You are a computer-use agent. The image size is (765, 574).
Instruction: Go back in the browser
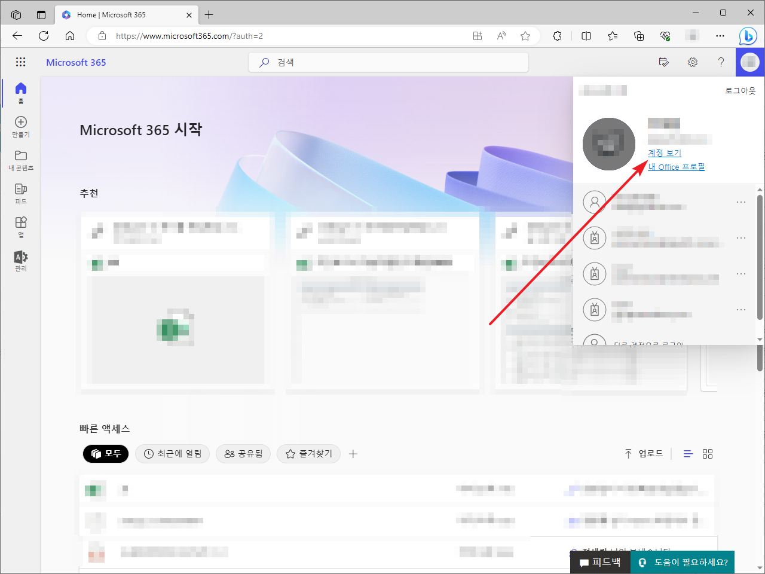click(17, 36)
